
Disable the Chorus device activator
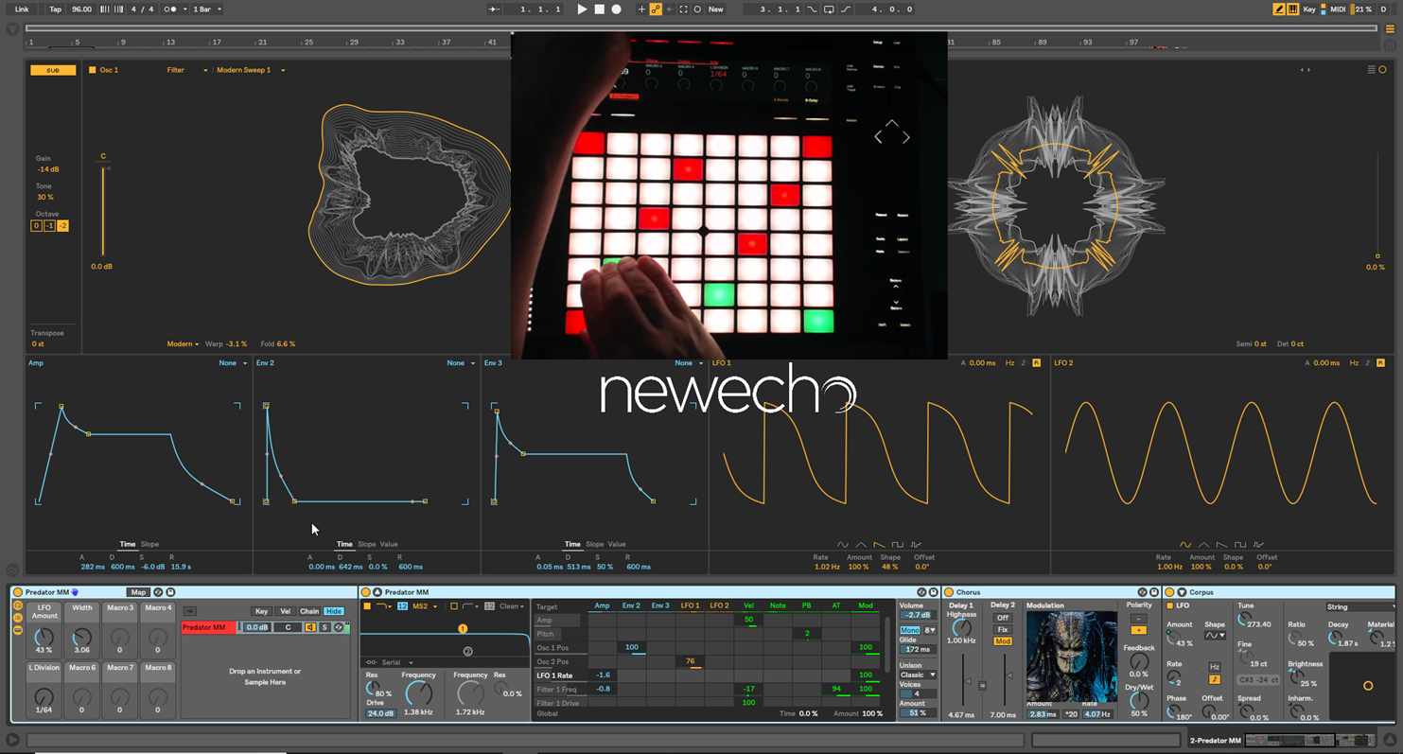coord(947,592)
